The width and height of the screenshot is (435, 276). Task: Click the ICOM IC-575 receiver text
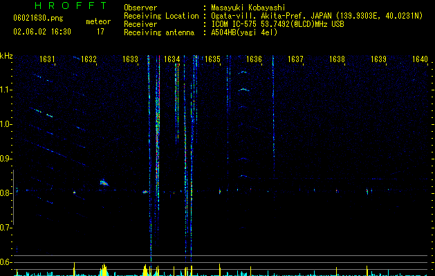277,24
